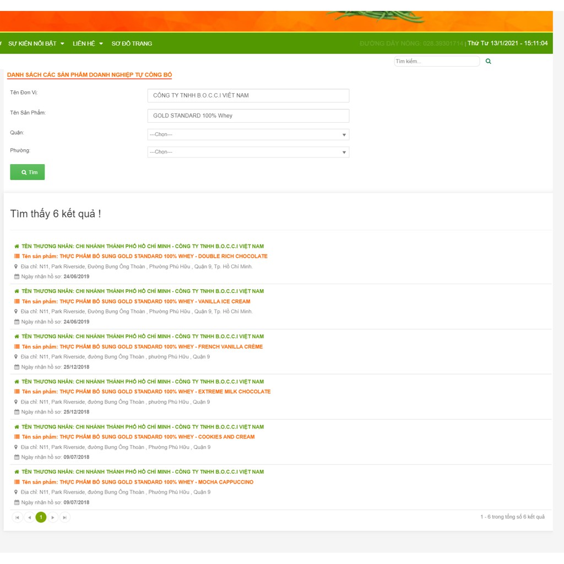Expand the Liên hệ menu

[88, 44]
